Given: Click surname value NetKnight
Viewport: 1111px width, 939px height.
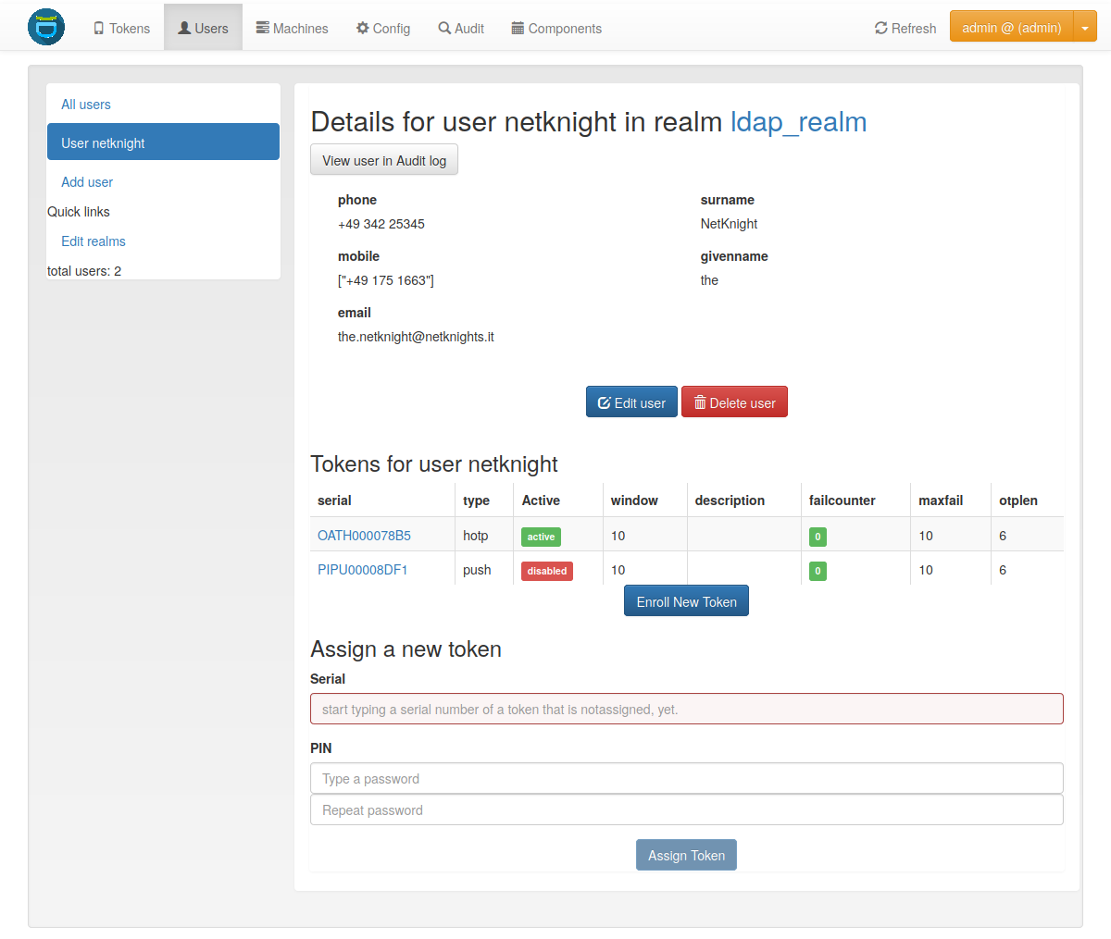Looking at the screenshot, I should pyautogui.click(x=729, y=224).
